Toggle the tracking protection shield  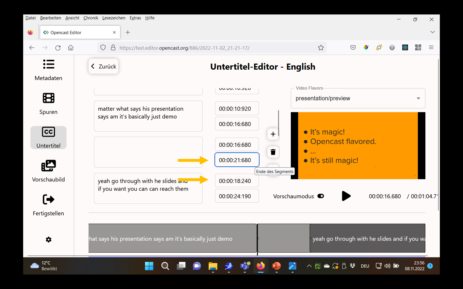pyautogui.click(x=103, y=47)
